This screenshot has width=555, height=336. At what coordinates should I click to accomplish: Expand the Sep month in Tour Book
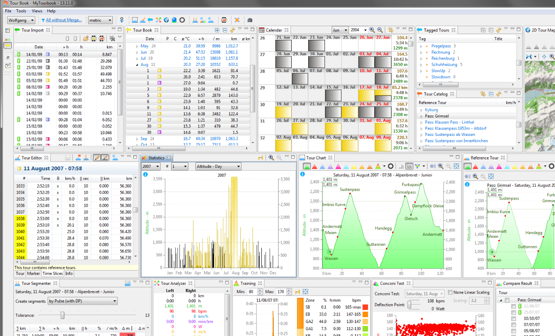point(137,139)
